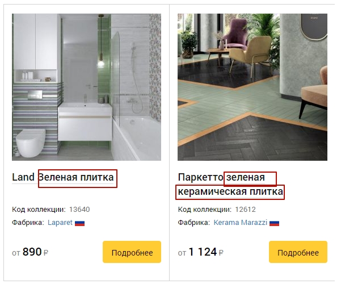Click the Подробнее button for Паркетто tile
The image size is (341, 284).
[298, 252]
